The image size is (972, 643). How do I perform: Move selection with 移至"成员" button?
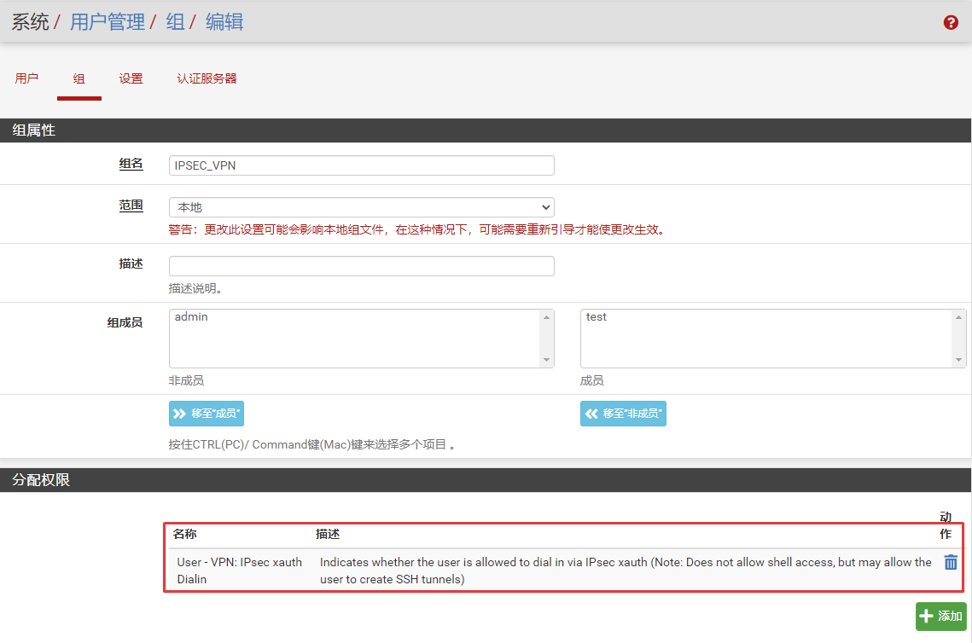coord(207,414)
